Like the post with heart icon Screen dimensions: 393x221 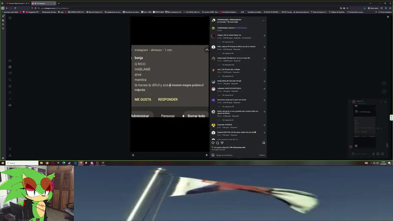point(213,143)
